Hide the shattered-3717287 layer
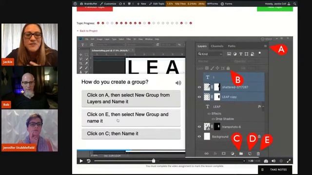312x175 pixels. (x=199, y=87)
